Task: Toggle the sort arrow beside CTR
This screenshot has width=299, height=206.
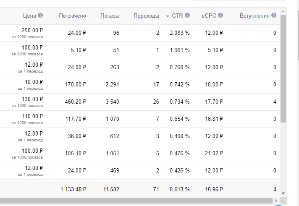Action: (168, 16)
